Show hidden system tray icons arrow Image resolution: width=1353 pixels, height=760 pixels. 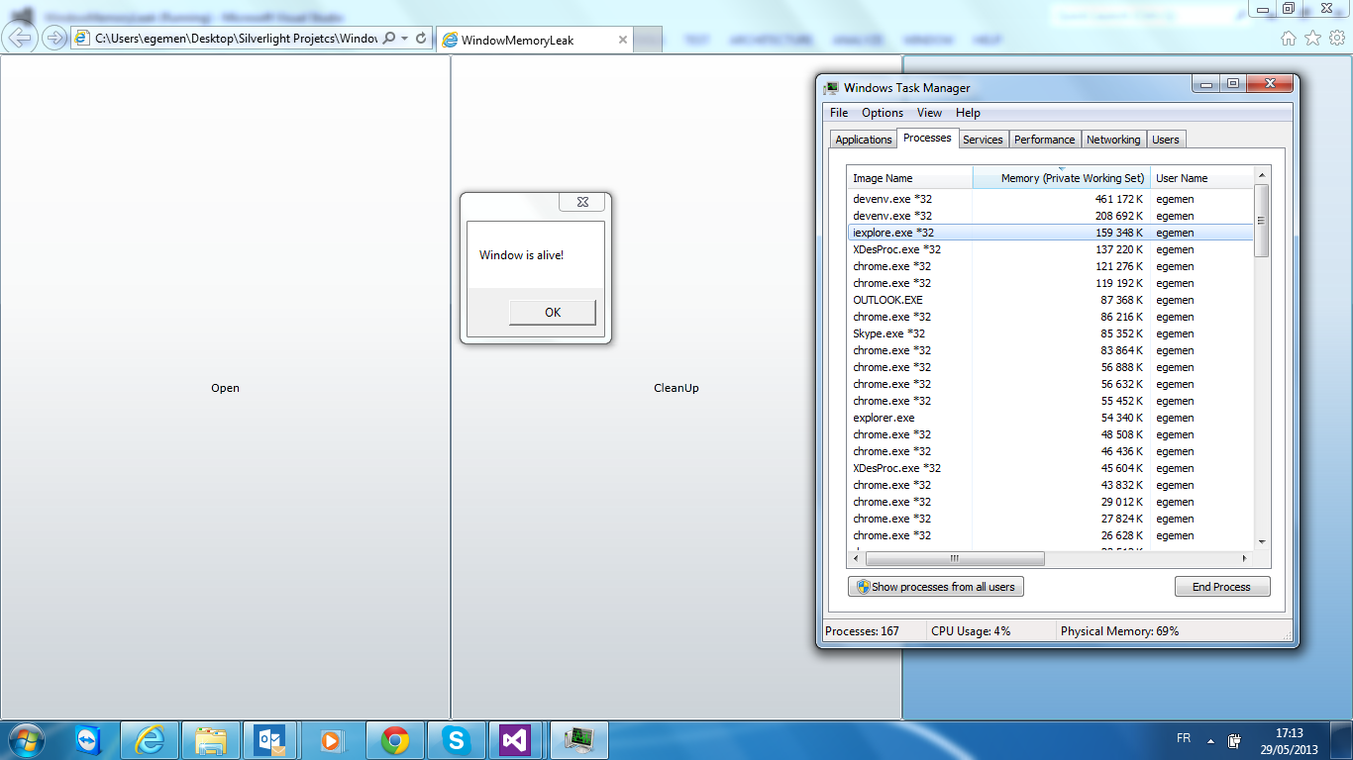1210,740
